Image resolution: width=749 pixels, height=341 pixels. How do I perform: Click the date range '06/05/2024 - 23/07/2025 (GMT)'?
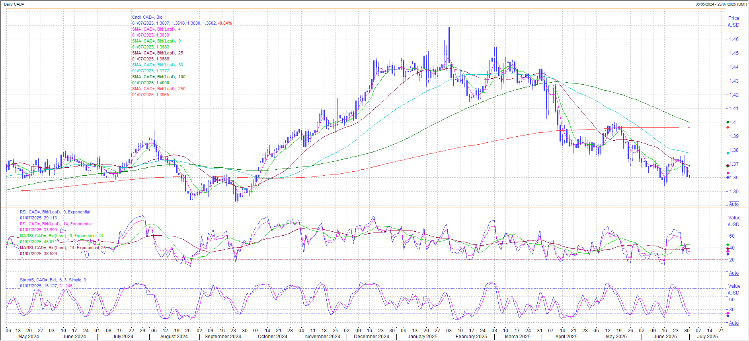[x=721, y=4]
